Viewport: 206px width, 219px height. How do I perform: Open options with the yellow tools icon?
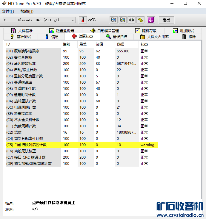point(140,20)
